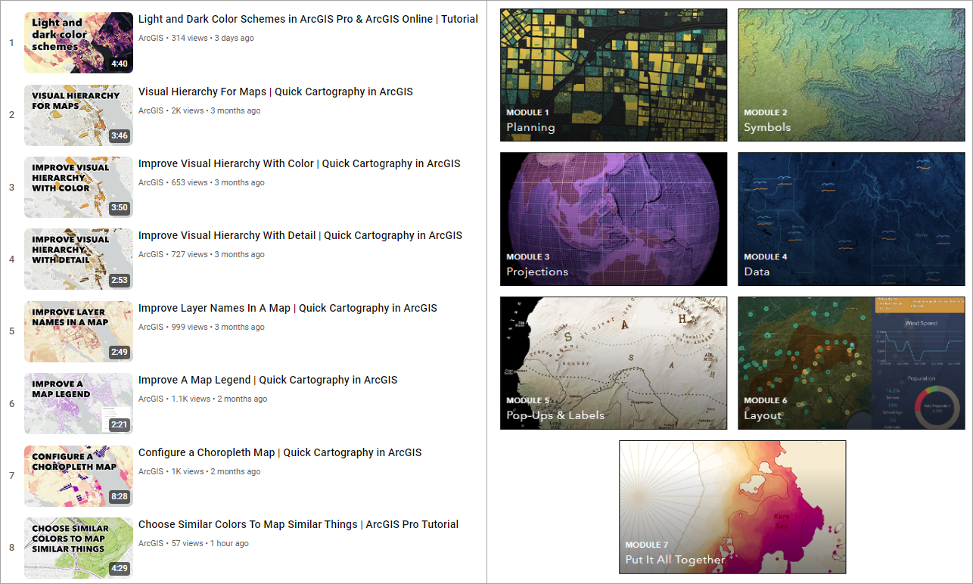
Task: Open Module 1 Planning card
Action: [x=613, y=74]
